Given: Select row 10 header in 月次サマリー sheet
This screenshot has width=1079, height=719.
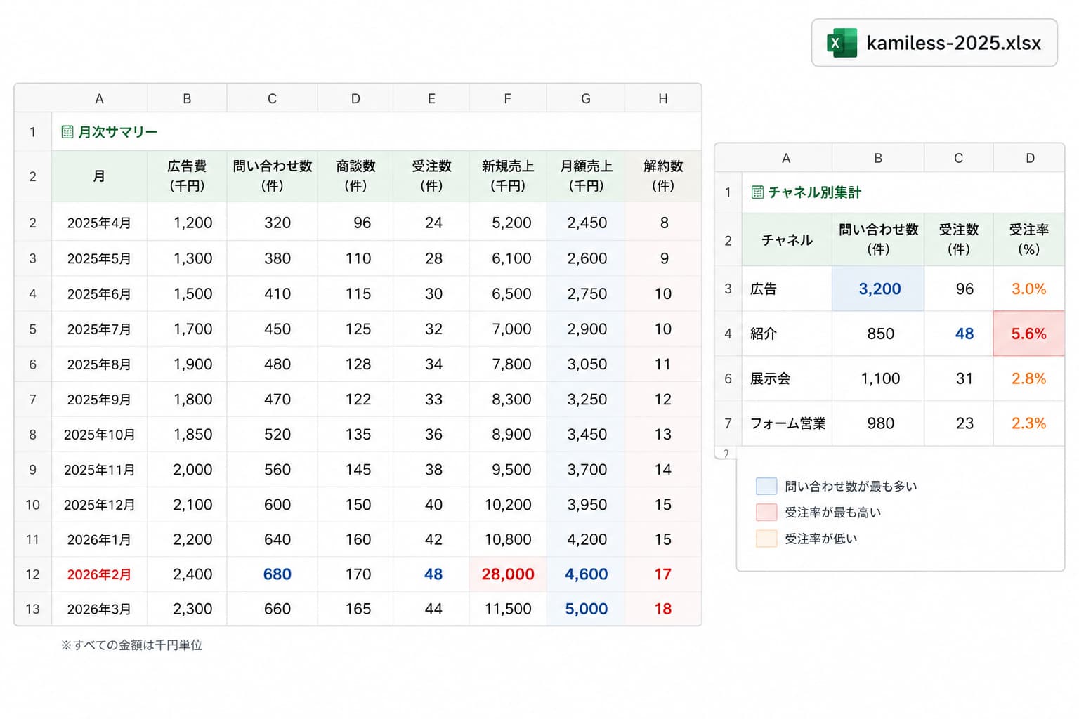Looking at the screenshot, I should pos(33,504).
